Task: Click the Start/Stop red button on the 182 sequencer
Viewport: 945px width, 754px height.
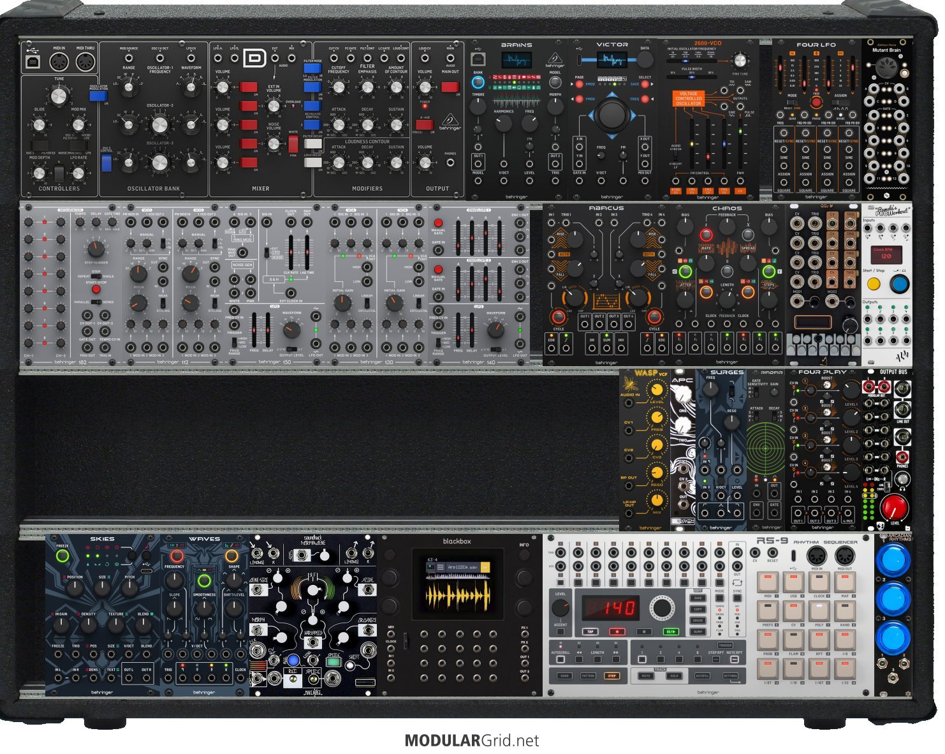Action: tap(96, 289)
